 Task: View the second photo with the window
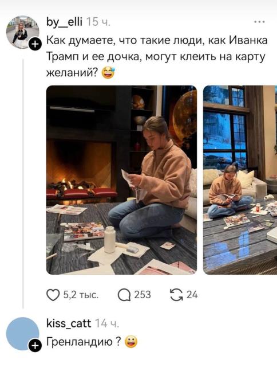[x=240, y=180]
